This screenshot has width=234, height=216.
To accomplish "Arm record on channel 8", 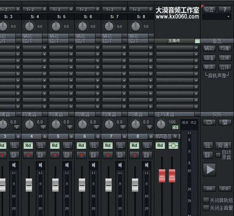I will pos(135,155).
